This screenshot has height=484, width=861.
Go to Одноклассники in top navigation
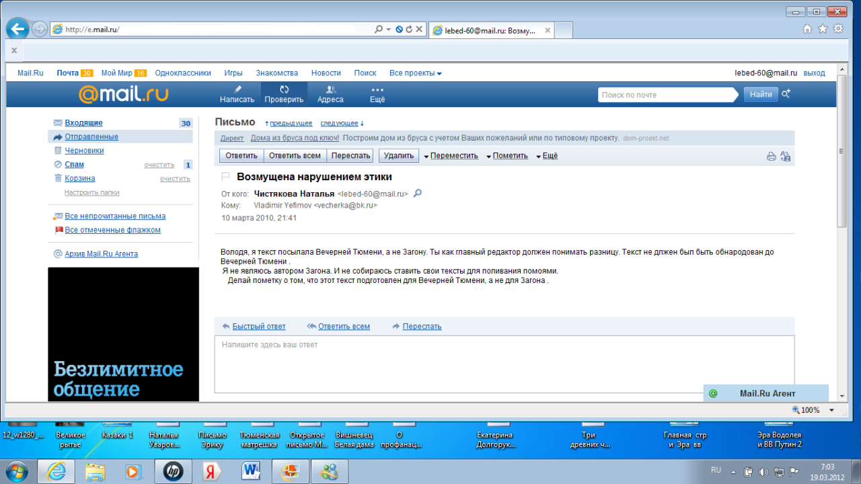pos(183,73)
